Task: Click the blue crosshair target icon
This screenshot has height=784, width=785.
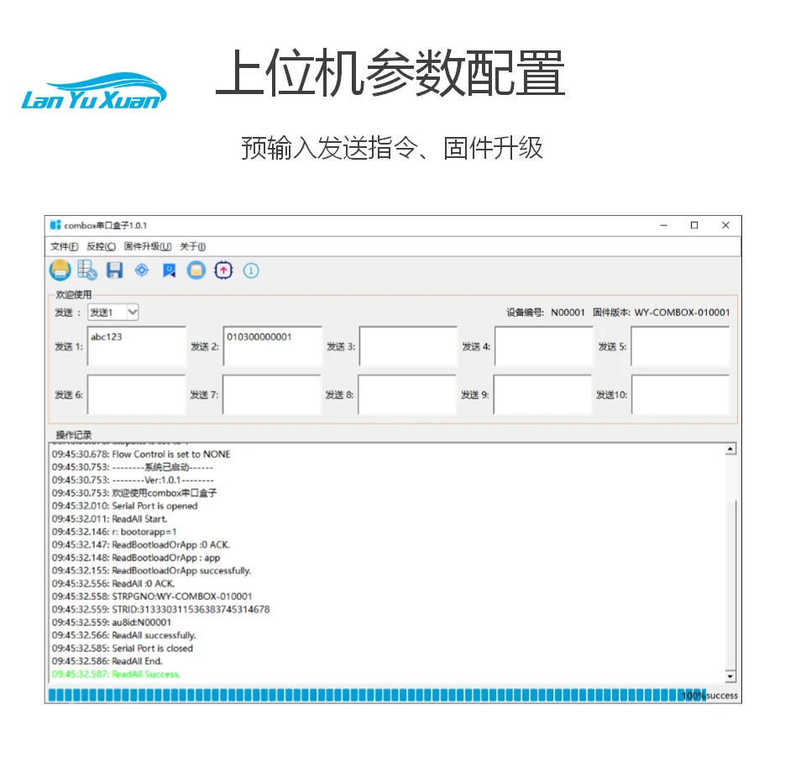Action: [142, 271]
